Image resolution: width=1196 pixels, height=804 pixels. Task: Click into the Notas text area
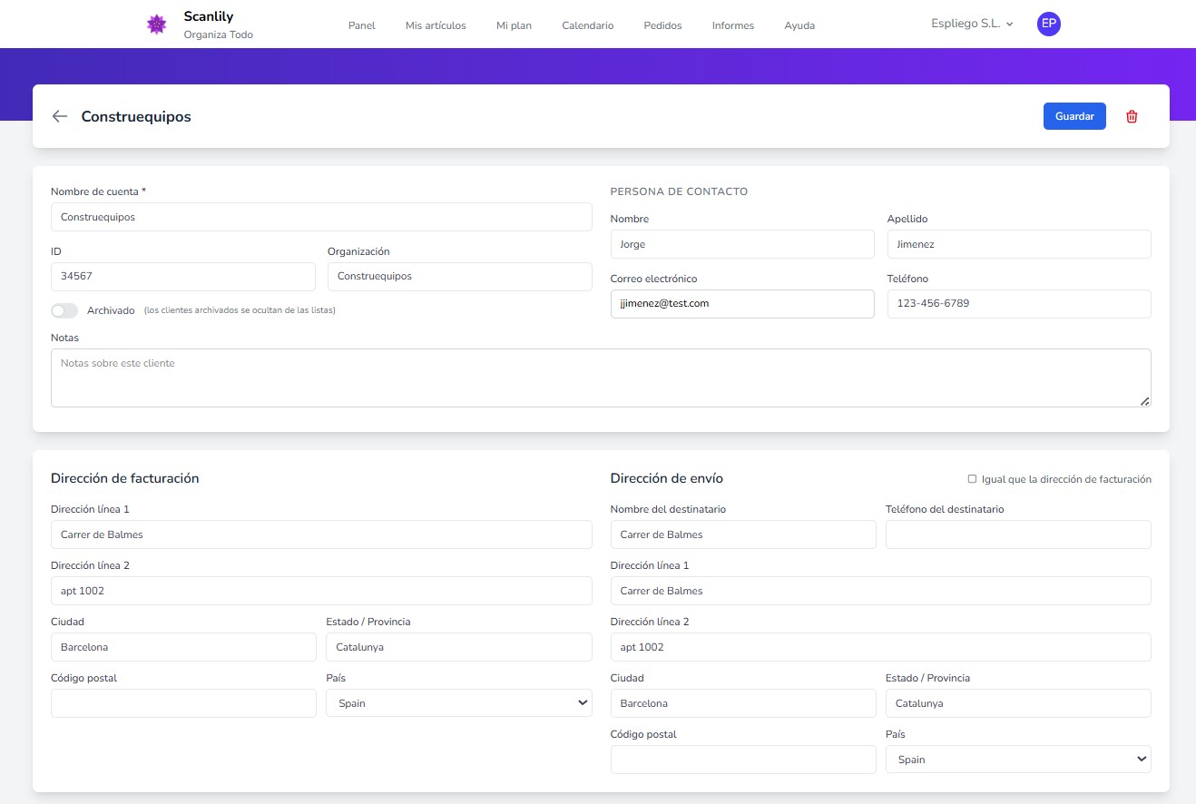(x=599, y=377)
